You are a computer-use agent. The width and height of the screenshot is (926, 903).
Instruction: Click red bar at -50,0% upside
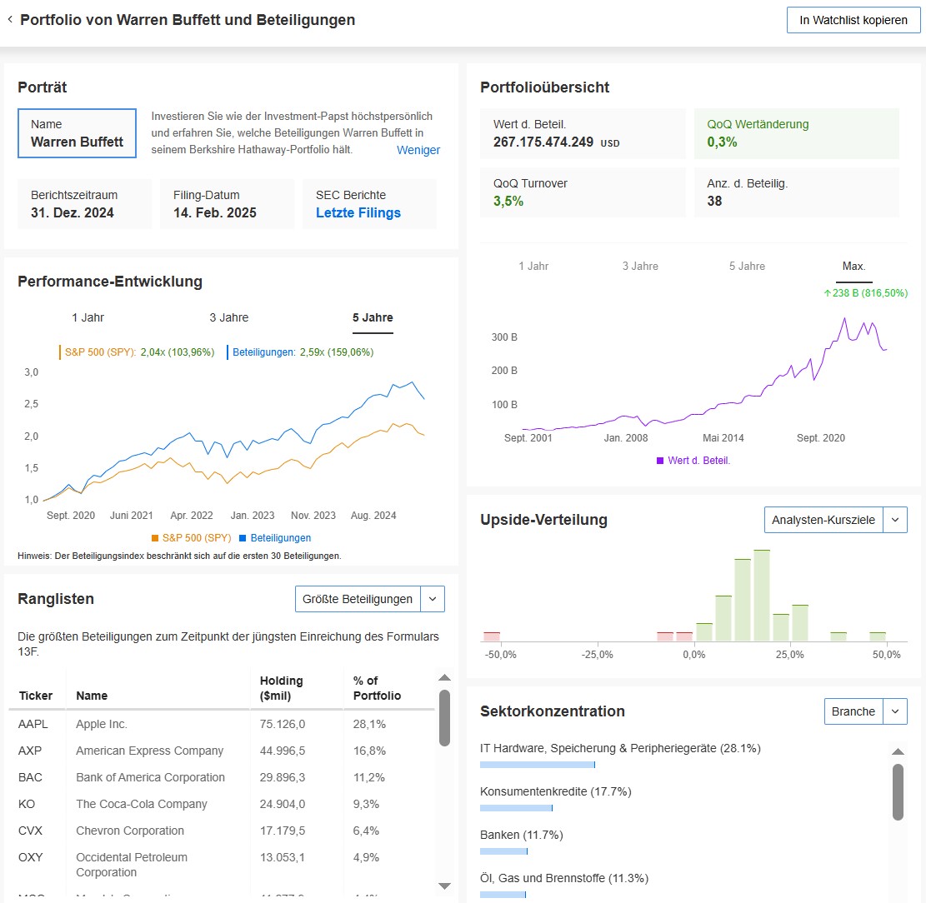pos(492,636)
